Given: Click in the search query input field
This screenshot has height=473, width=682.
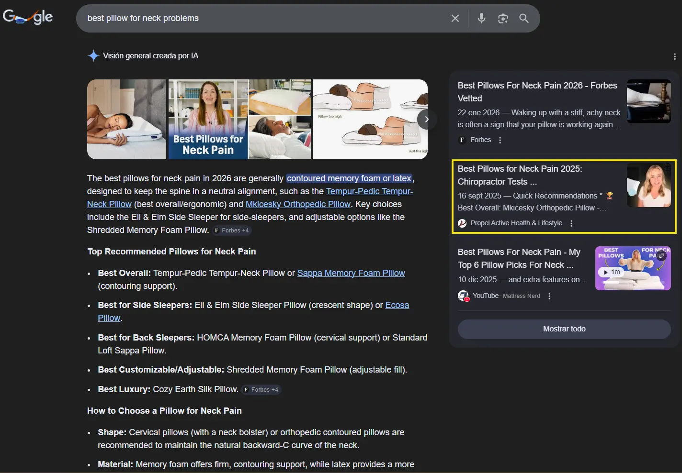Looking at the screenshot, I should [263, 18].
